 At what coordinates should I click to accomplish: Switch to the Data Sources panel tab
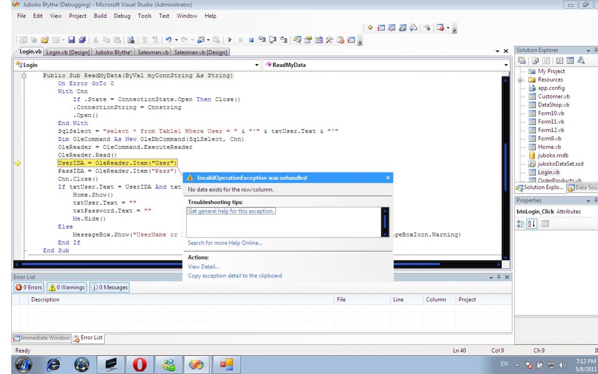[582, 187]
